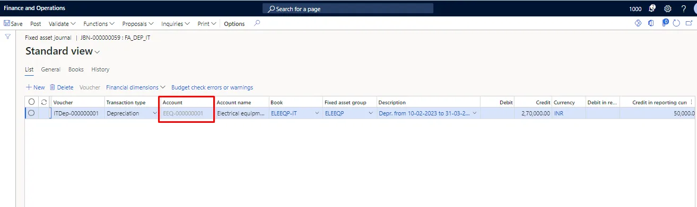The width and height of the screenshot is (697, 207).
Task: Delete the selected journal line
Action: coord(62,87)
